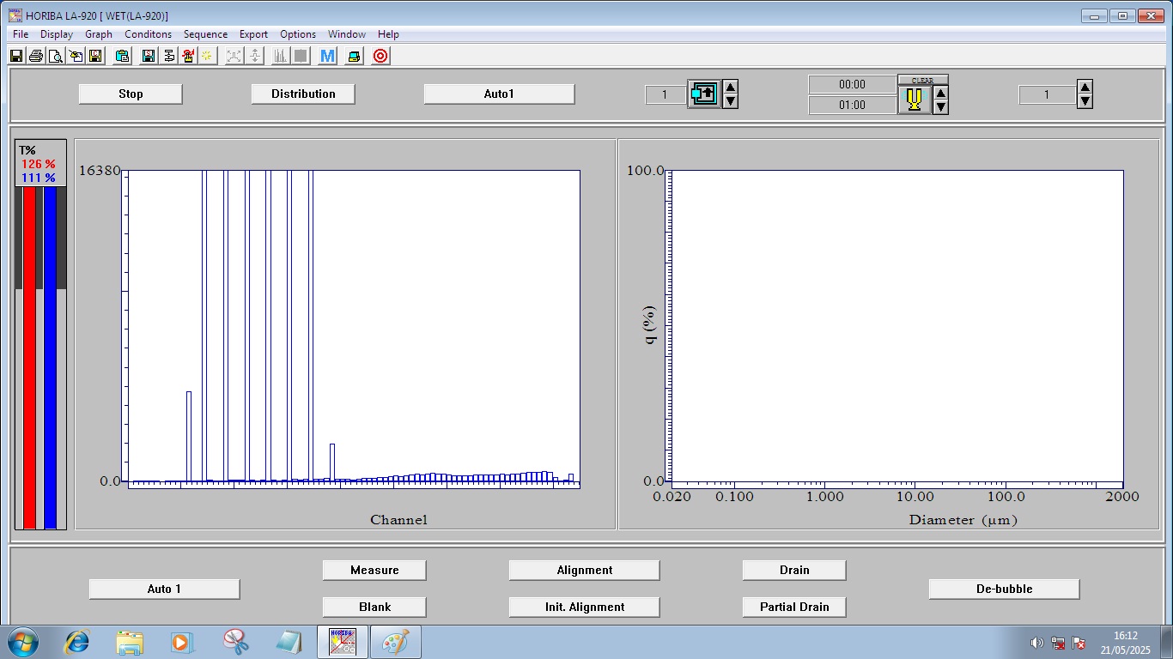Toggle the cyan circulation icon near the counter

click(703, 94)
